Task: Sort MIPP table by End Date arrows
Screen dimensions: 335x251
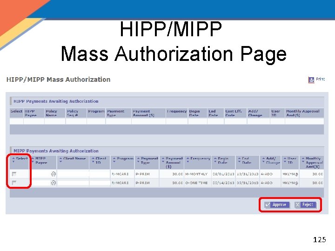Action: pyautogui.click(x=239, y=160)
